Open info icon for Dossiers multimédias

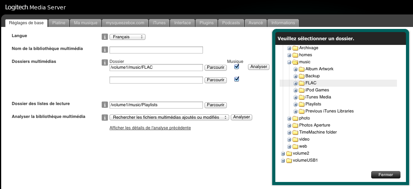point(104,62)
